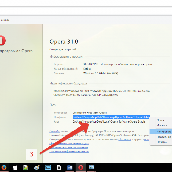Click the 'Версия:' label
The image size is (172, 172).
pos(58,64)
